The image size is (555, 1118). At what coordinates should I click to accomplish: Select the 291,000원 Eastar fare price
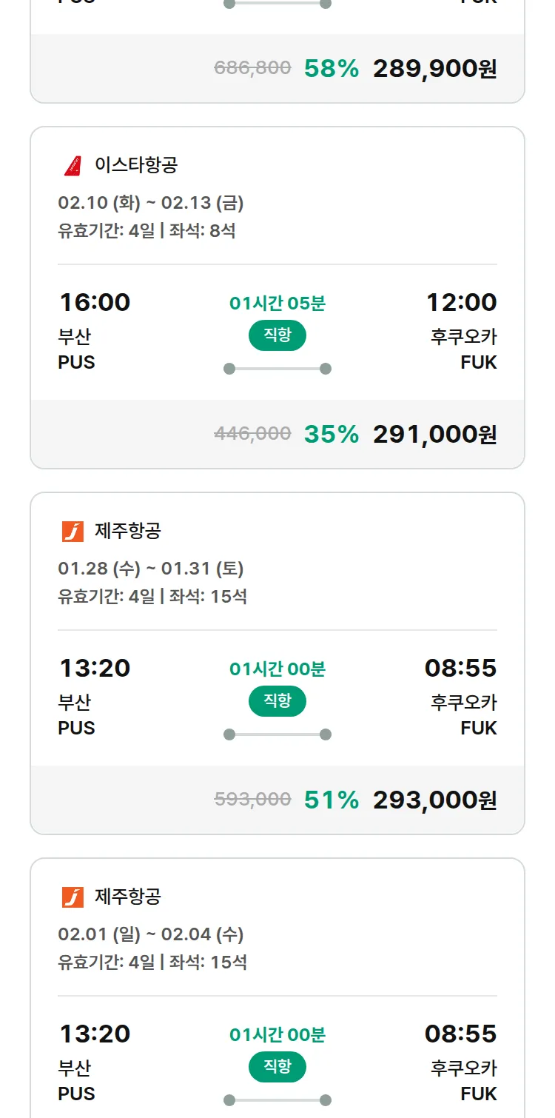(x=434, y=434)
